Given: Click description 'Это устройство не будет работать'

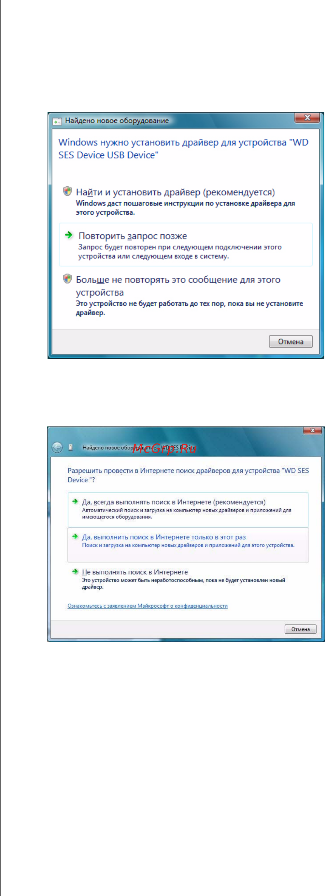Looking at the screenshot, I should pyautogui.click(x=190, y=308).
